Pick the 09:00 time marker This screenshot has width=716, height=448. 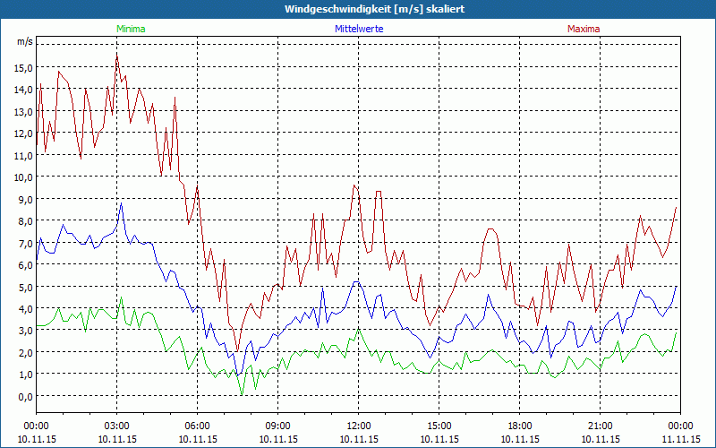278,425
